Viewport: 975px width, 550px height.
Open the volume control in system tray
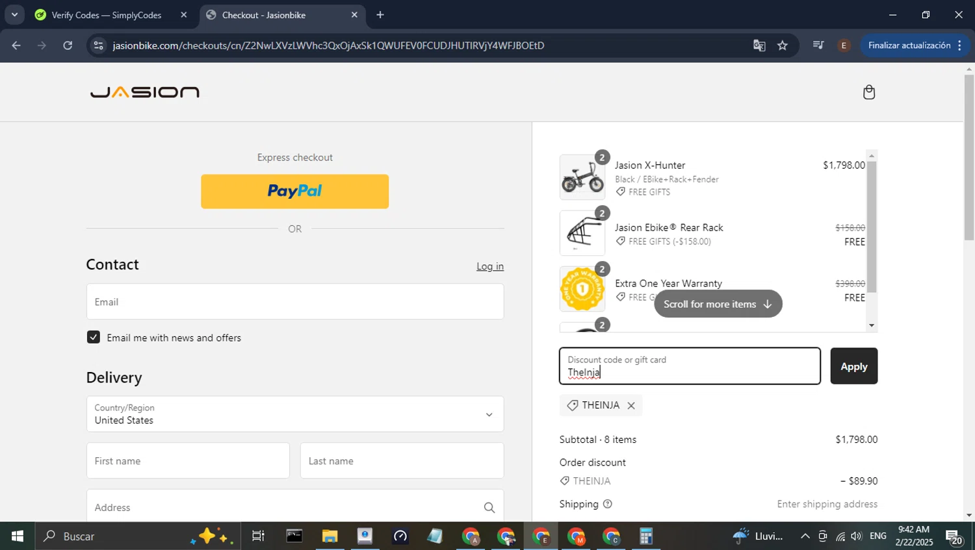point(857,536)
